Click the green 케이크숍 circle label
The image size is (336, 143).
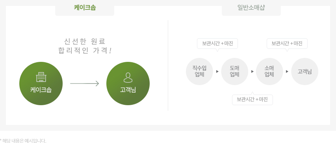click(x=41, y=90)
